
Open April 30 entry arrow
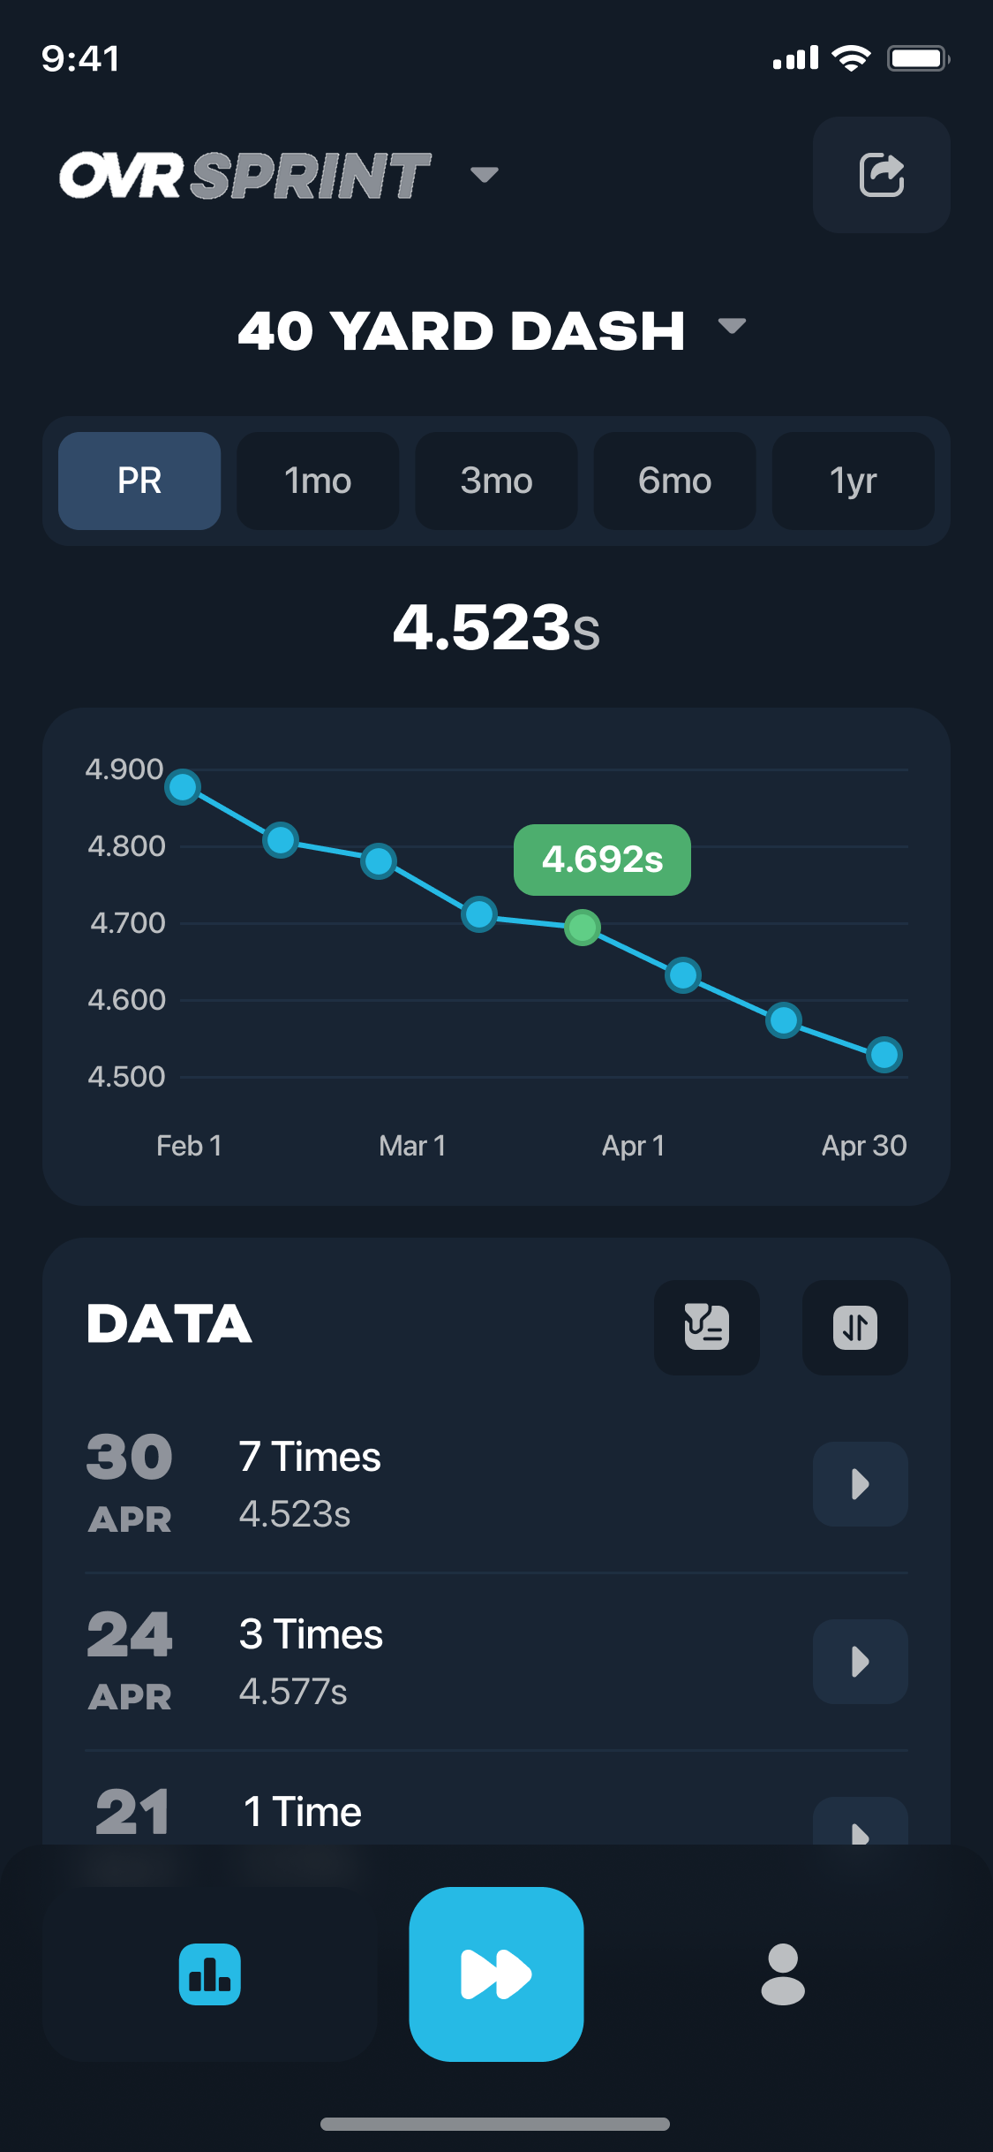click(860, 1484)
